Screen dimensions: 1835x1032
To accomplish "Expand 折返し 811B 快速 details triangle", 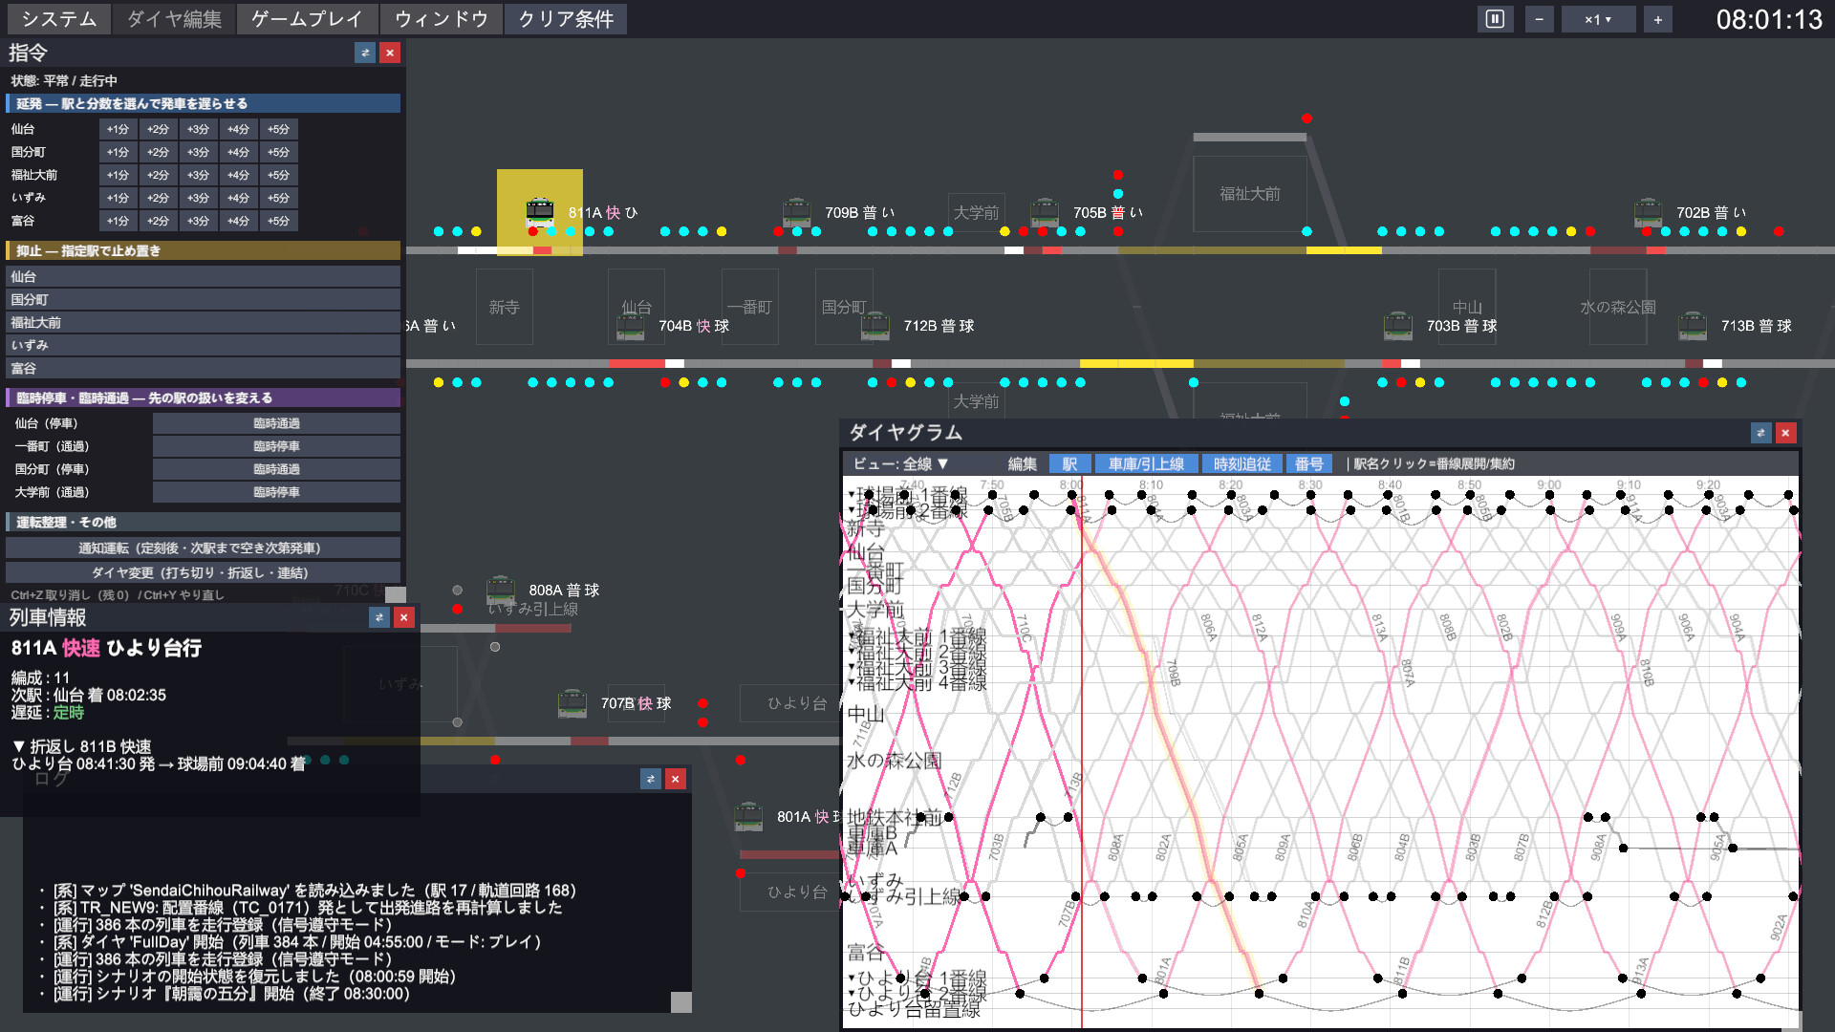I will pyautogui.click(x=18, y=746).
